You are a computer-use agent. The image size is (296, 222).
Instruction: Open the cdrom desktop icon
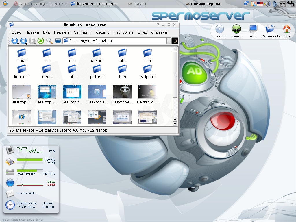220,31
